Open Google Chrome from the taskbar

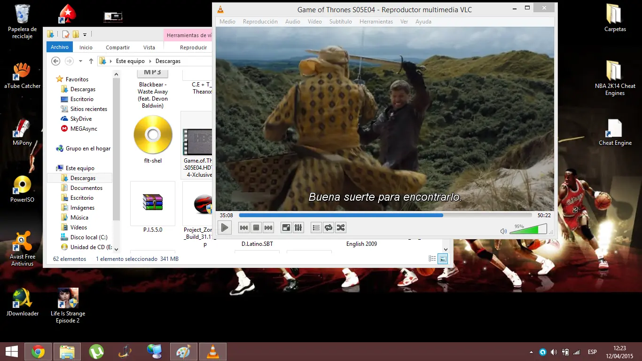pos(38,352)
